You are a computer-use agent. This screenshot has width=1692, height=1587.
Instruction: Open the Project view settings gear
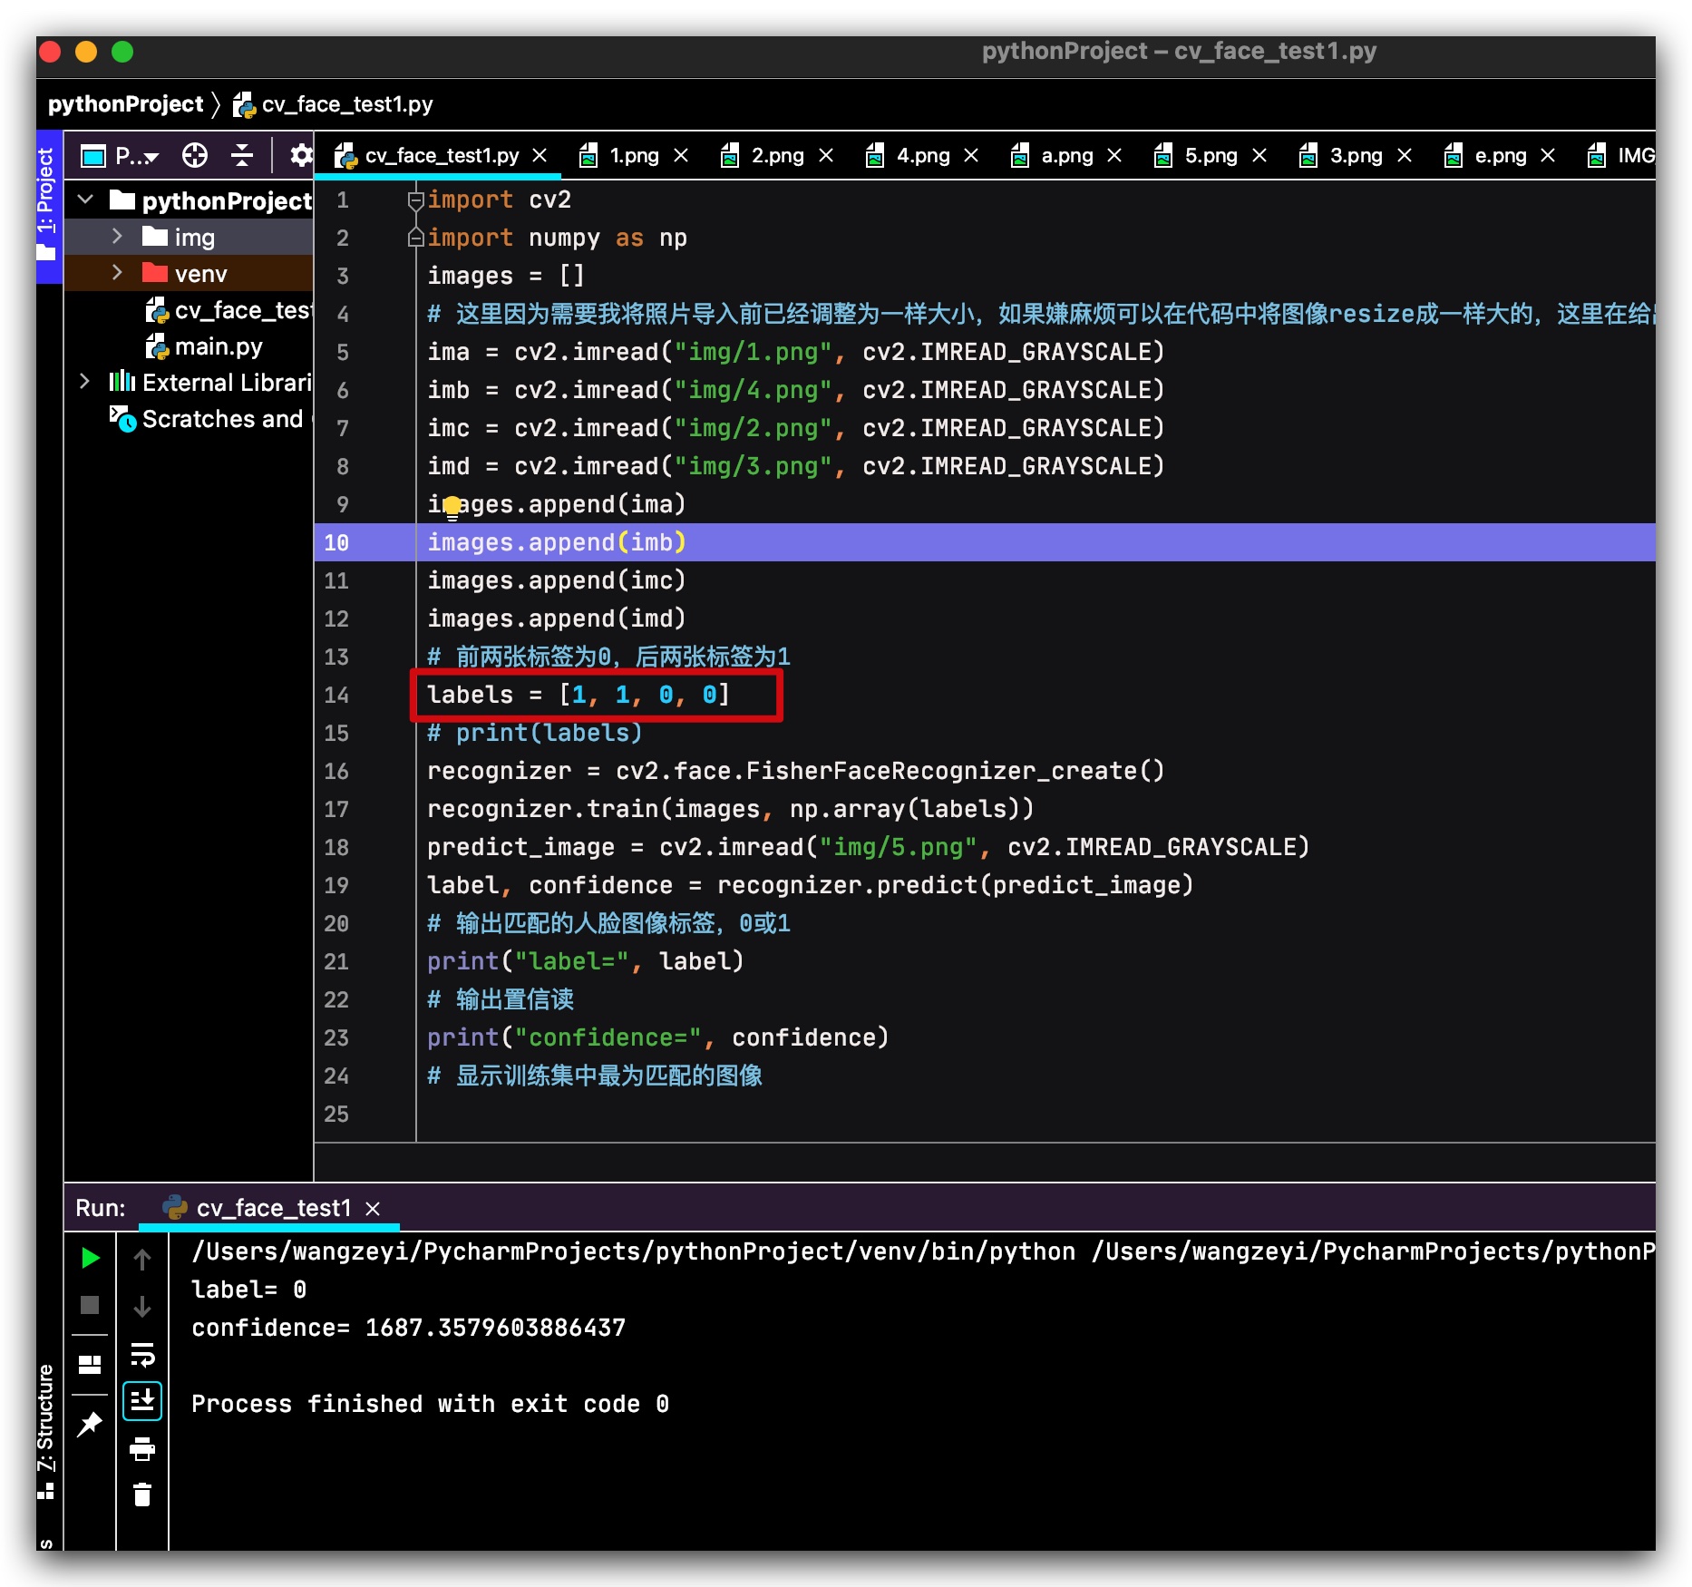tap(300, 156)
